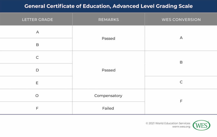Click WES conversion A cell
This screenshot has height=137, width=217.
pyautogui.click(x=181, y=38)
